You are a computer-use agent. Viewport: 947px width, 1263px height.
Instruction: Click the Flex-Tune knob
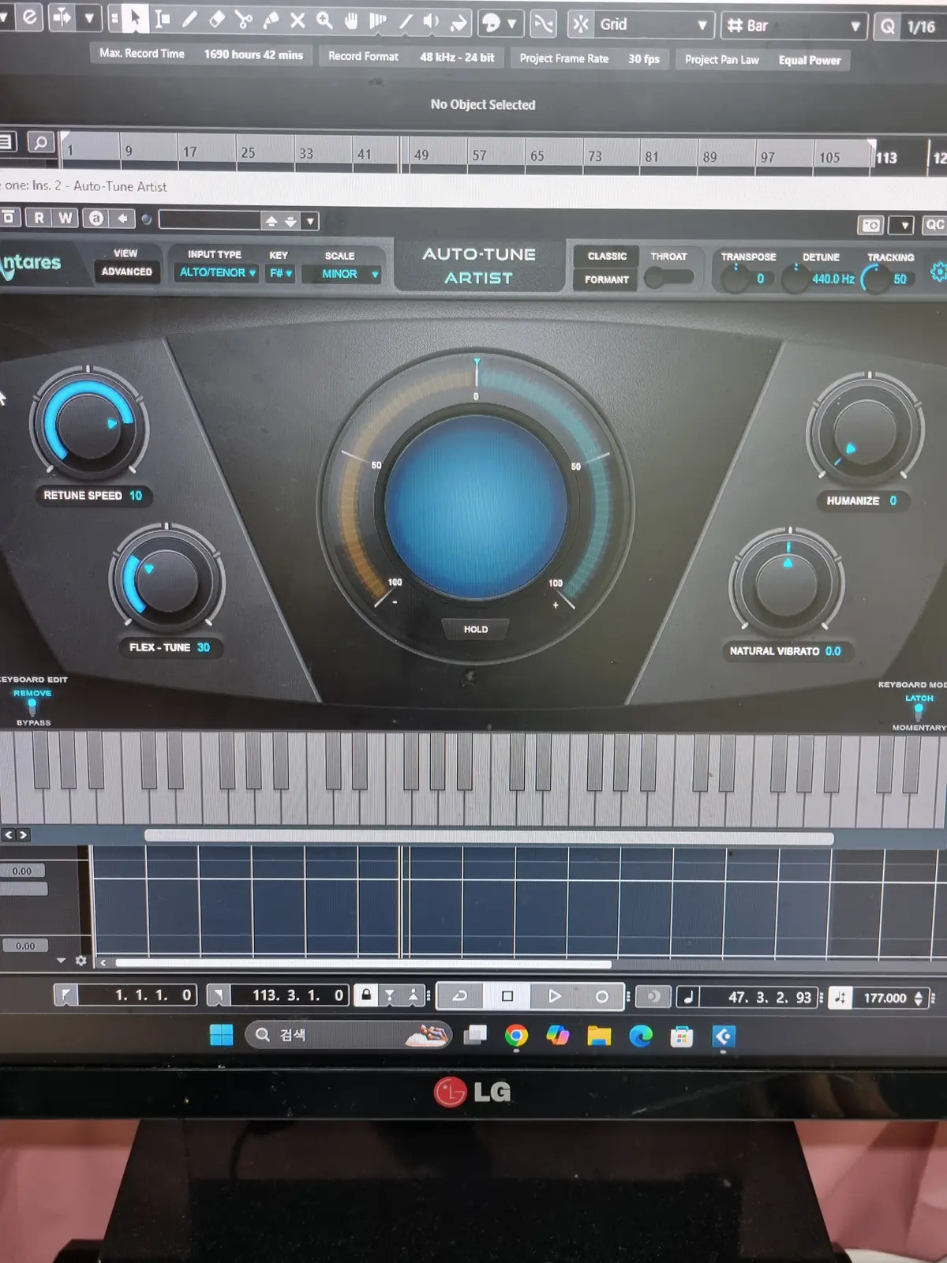(167, 581)
